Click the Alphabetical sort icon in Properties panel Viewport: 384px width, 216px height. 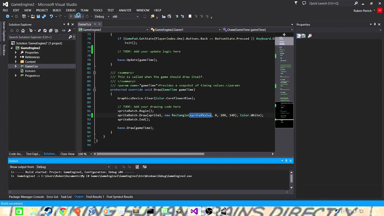(x=304, y=36)
